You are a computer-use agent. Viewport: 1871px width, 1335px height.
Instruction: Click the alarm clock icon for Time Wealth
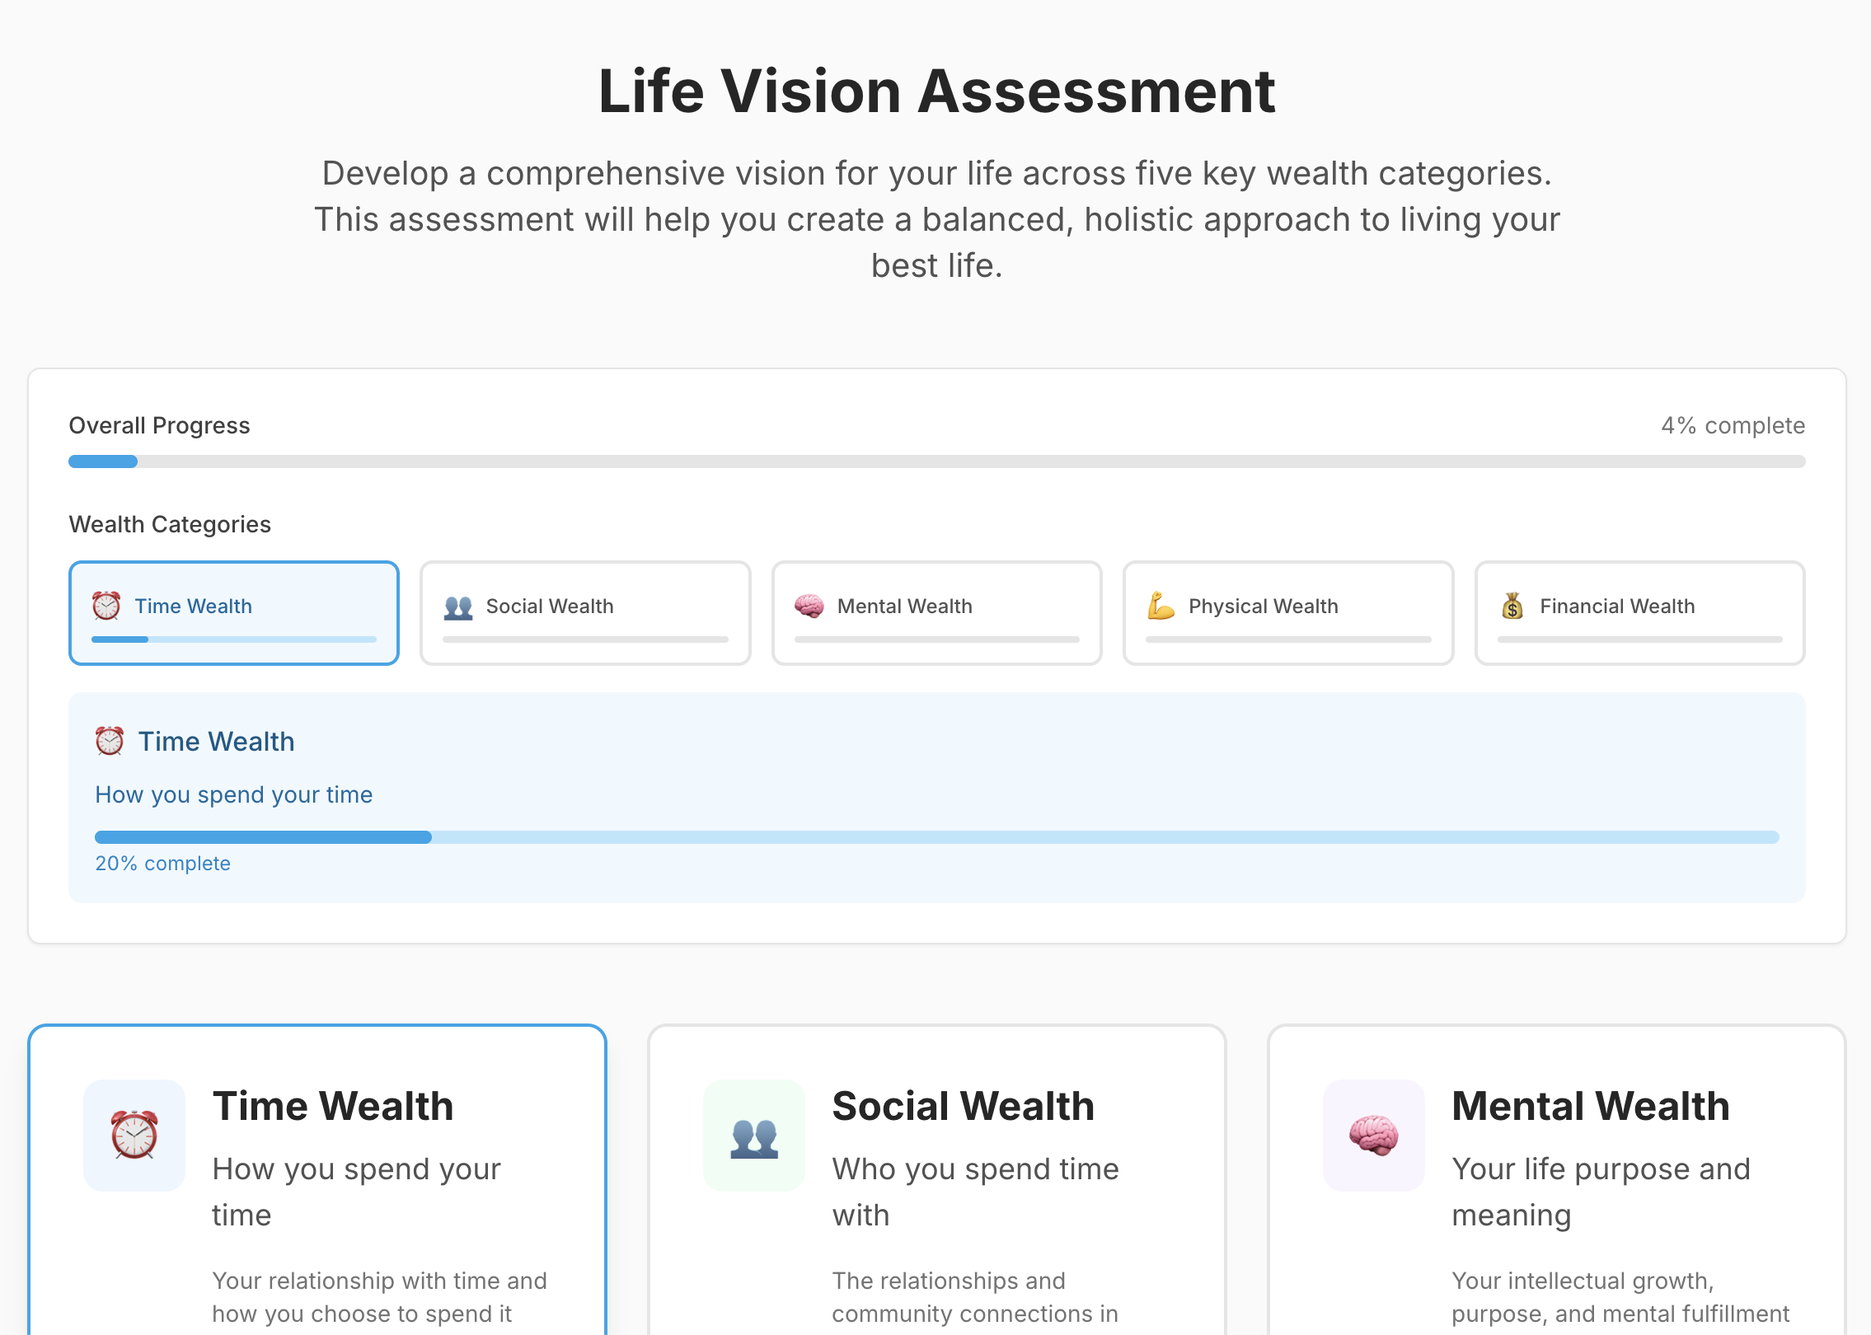tap(106, 606)
